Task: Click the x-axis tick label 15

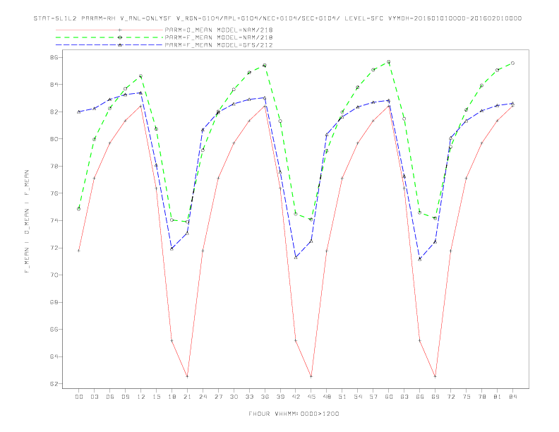Action: point(156,397)
